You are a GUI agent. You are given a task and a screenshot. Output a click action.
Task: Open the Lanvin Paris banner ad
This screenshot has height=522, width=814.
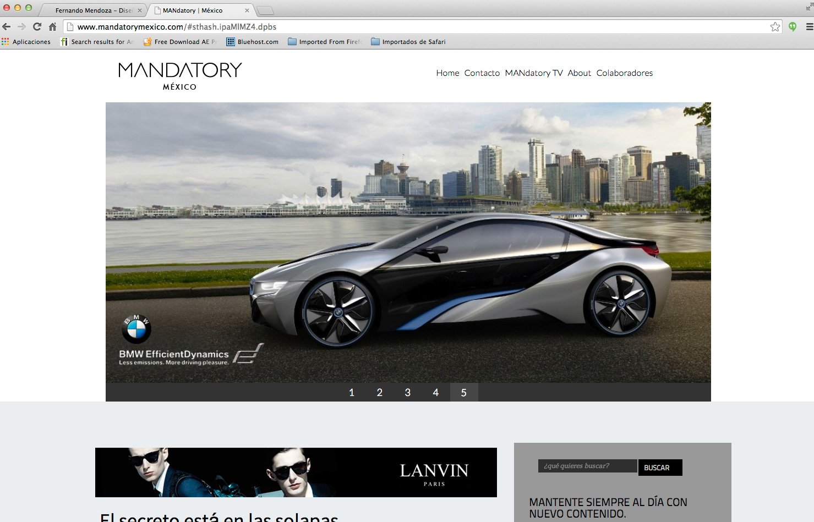coord(296,472)
